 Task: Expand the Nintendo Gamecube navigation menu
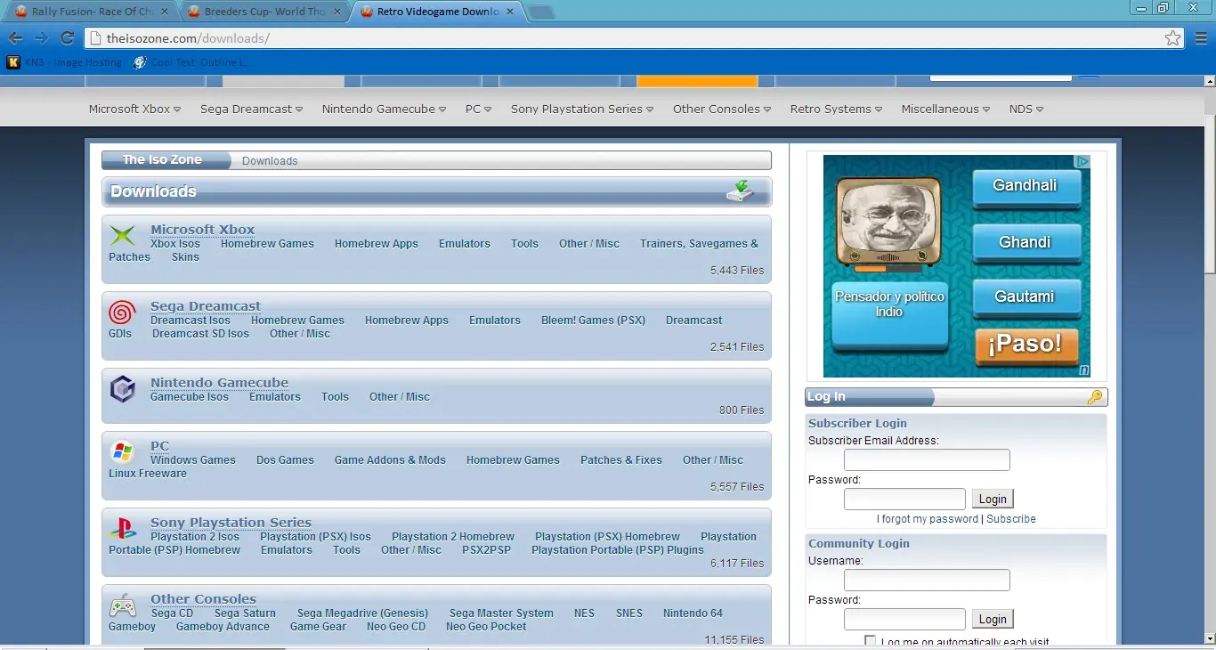[384, 109]
